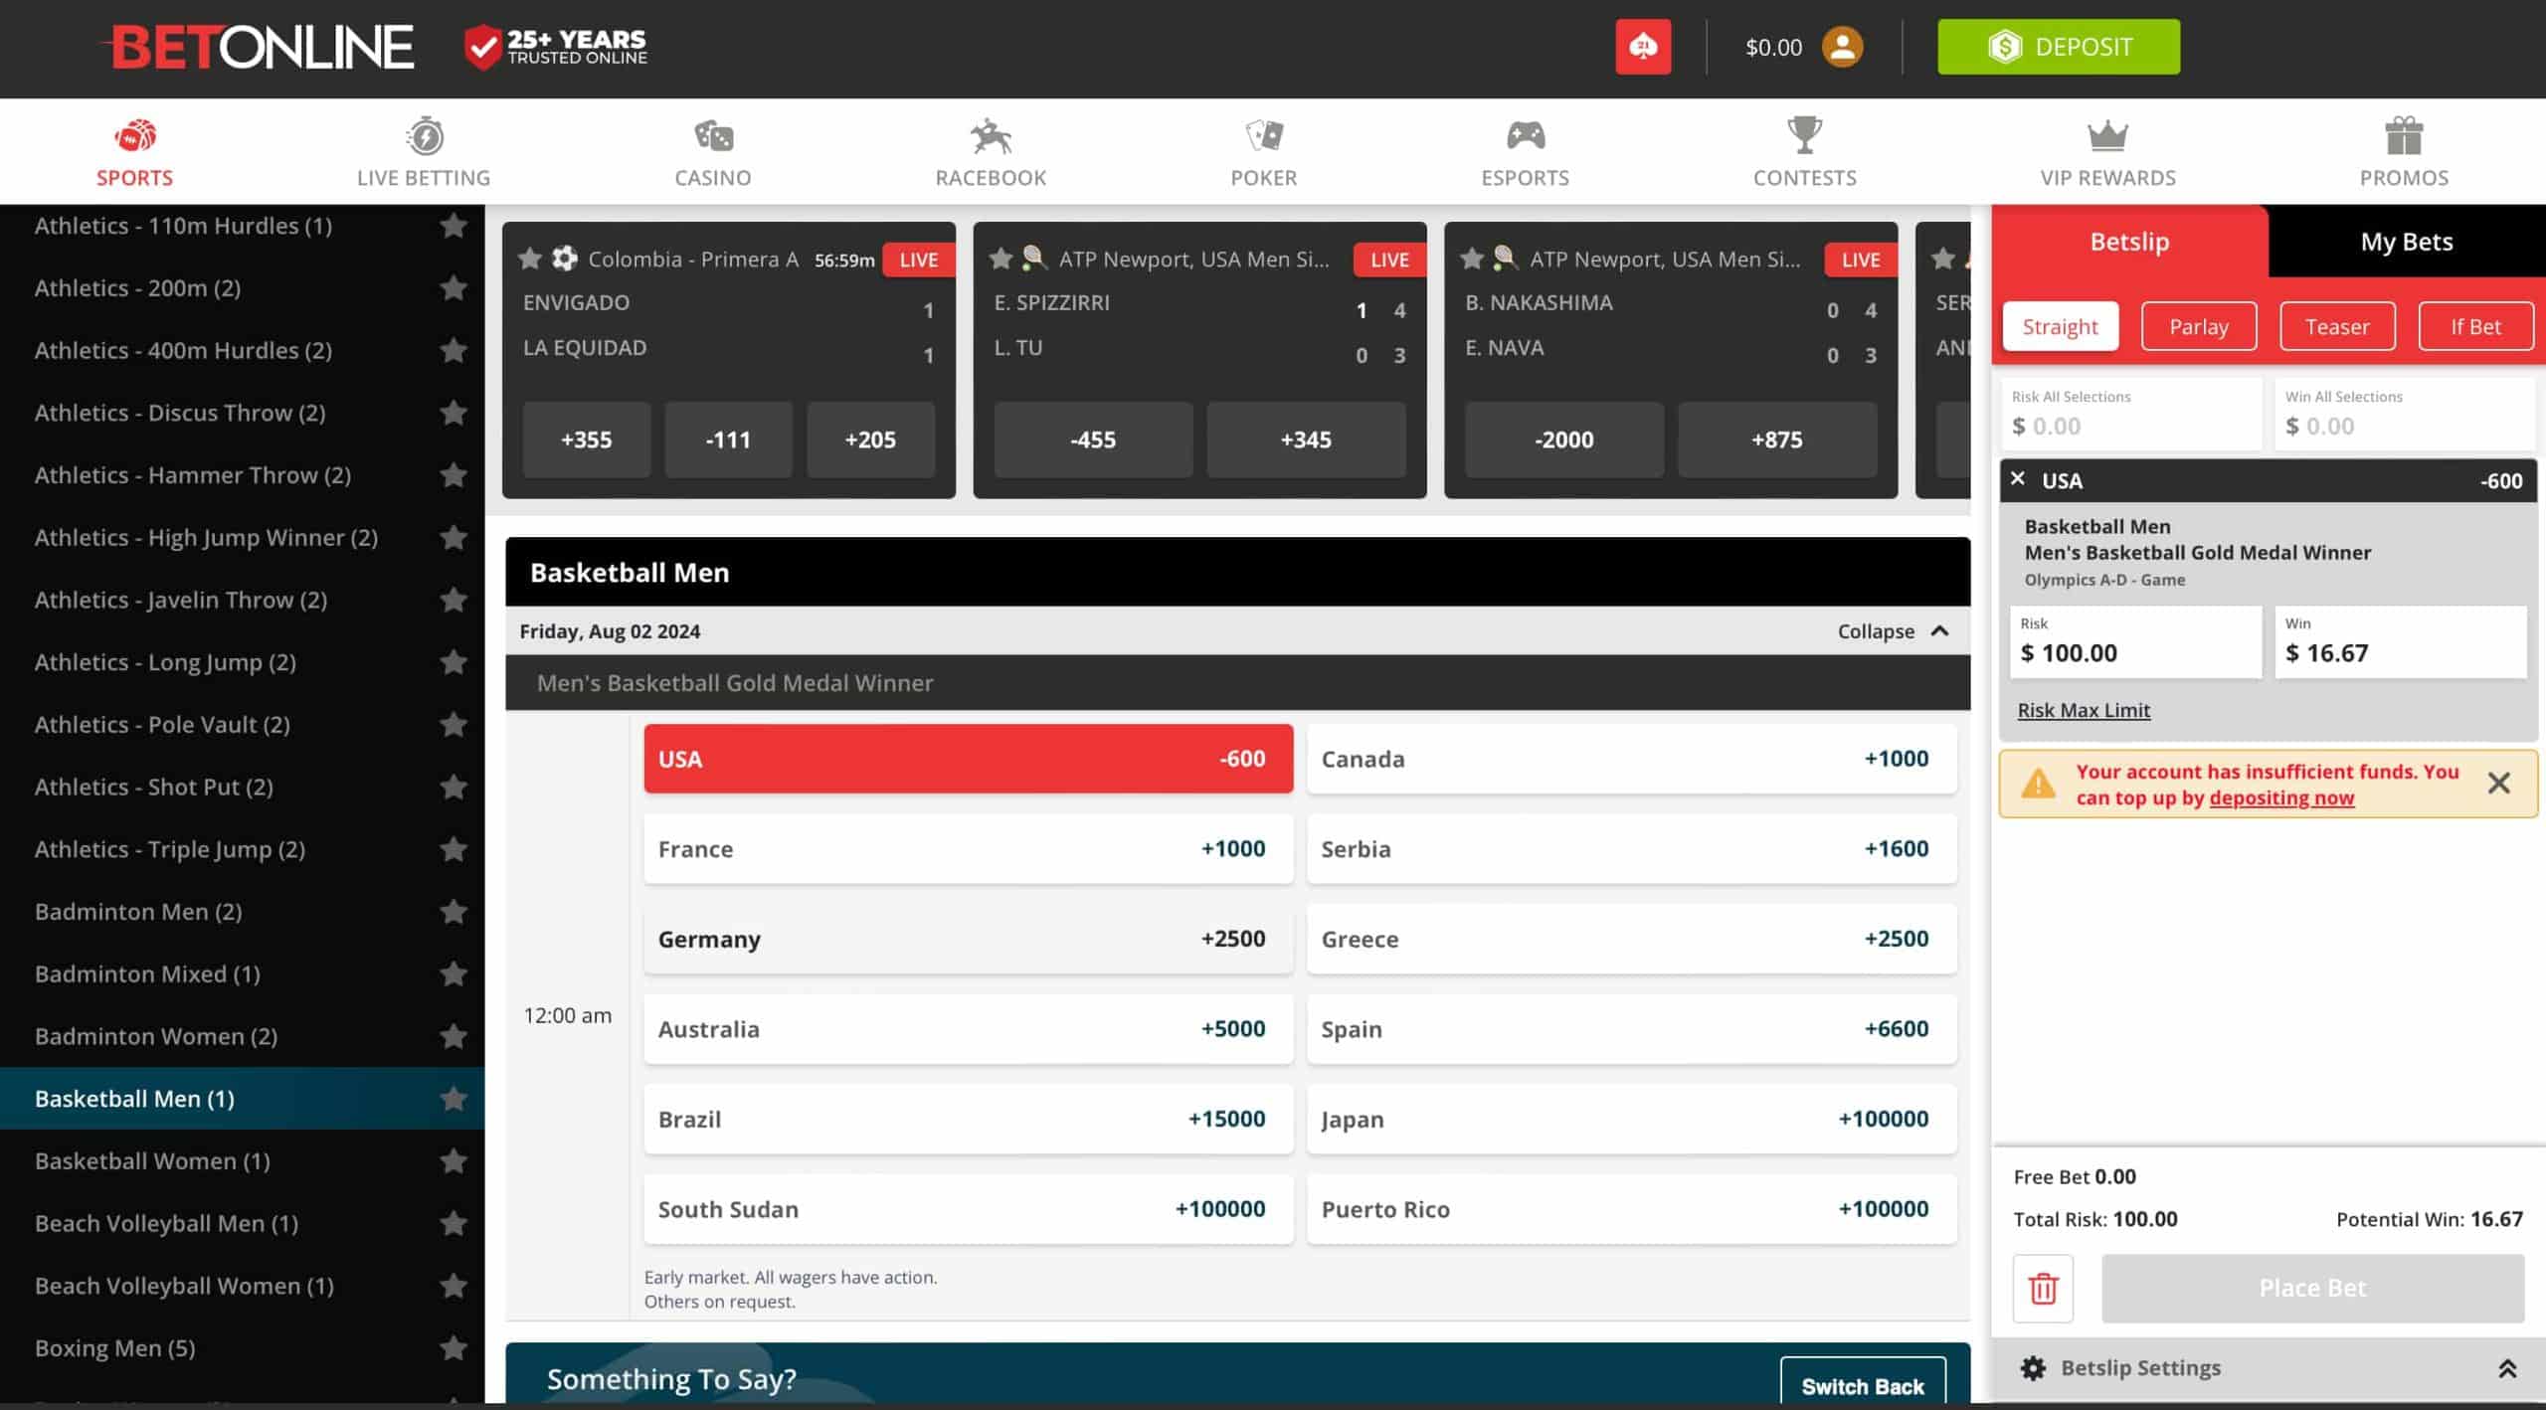Select Germany at +2500 odds

point(968,939)
